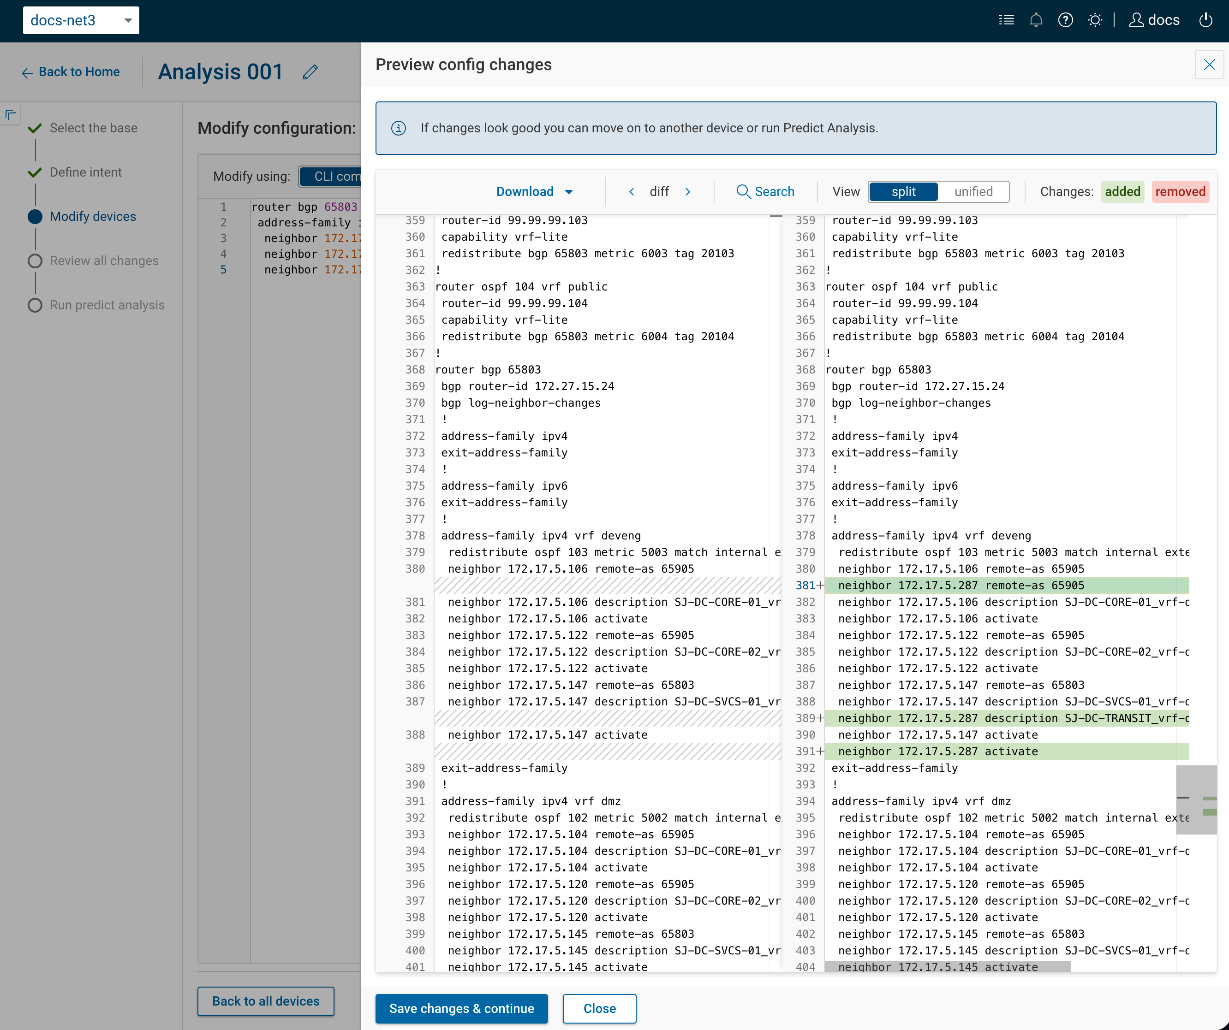1229x1030 pixels.
Task: Click left pane line 361 redistribute bgp metric 6003
Action: pyautogui.click(x=588, y=253)
